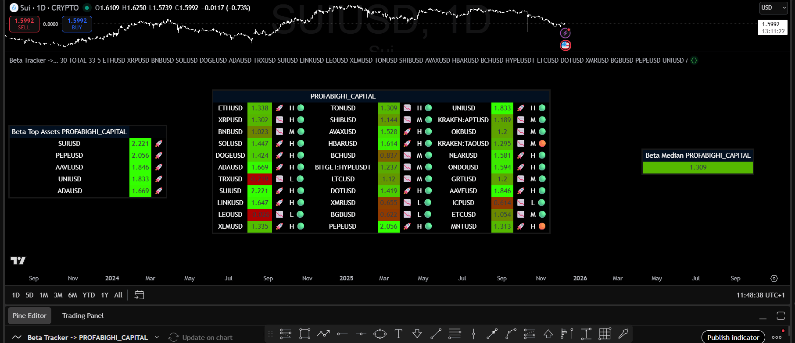The width and height of the screenshot is (795, 343).
Task: Open the go-to-date calendar icon
Action: click(139, 295)
